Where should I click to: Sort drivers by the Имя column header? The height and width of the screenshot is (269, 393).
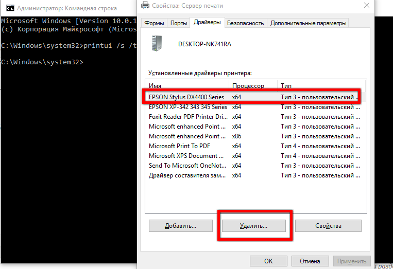click(x=187, y=85)
